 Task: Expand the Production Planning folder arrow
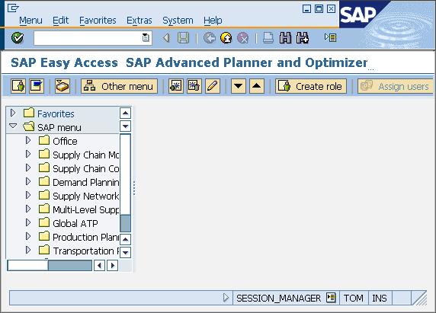pos(27,236)
